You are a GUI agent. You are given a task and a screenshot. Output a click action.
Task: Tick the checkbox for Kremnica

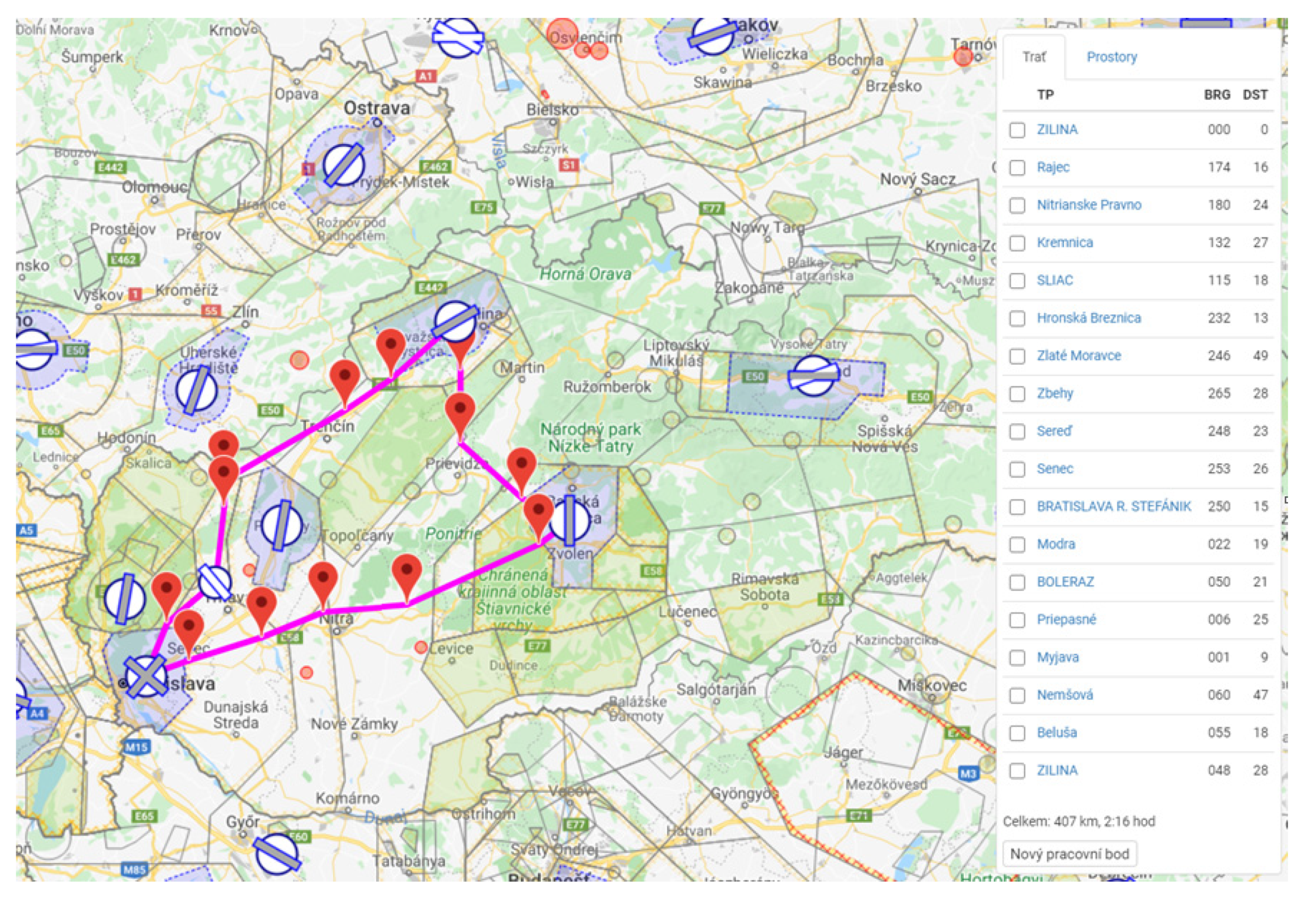1017,243
